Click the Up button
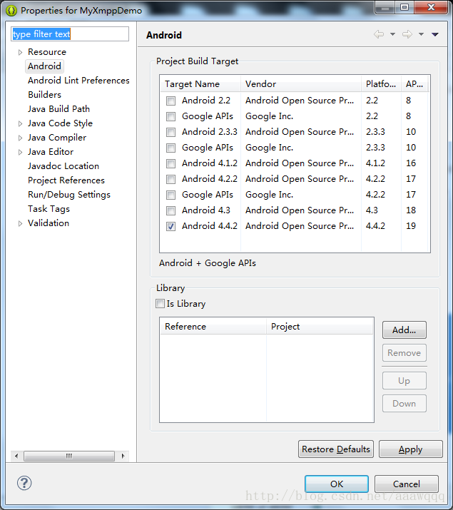 click(x=404, y=381)
